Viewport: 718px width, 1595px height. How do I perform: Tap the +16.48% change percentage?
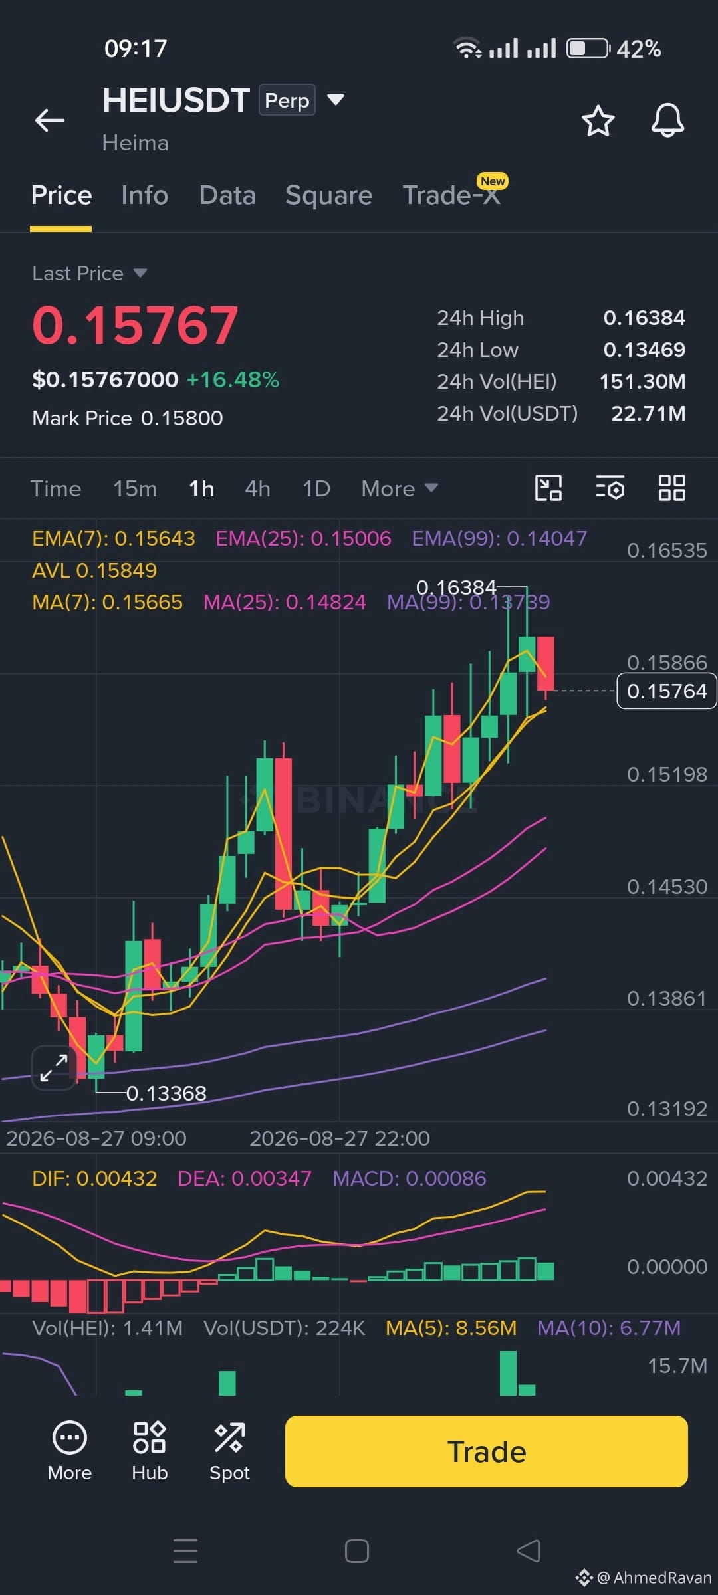(233, 379)
